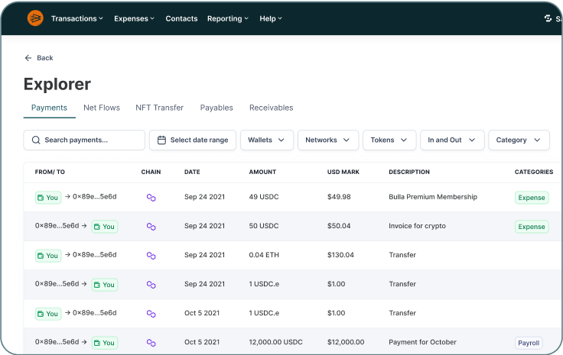Image resolution: width=563 pixels, height=355 pixels.
Task: Click the USD MARK column header
Action: click(x=343, y=172)
